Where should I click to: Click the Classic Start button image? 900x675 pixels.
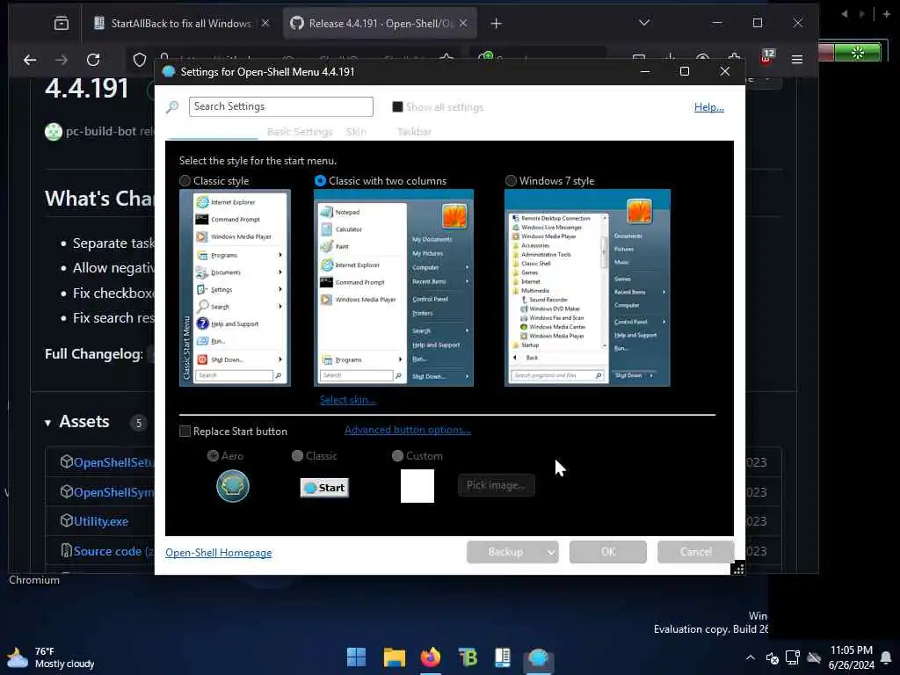(x=324, y=487)
